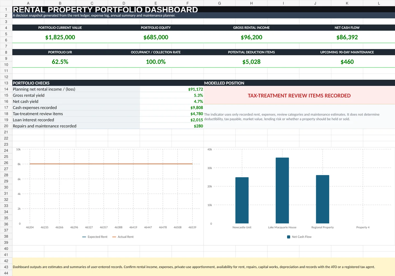Select 'Loan interest recorded' label
Image resolution: width=395 pixels, height=276 pixels.
click(x=33, y=120)
